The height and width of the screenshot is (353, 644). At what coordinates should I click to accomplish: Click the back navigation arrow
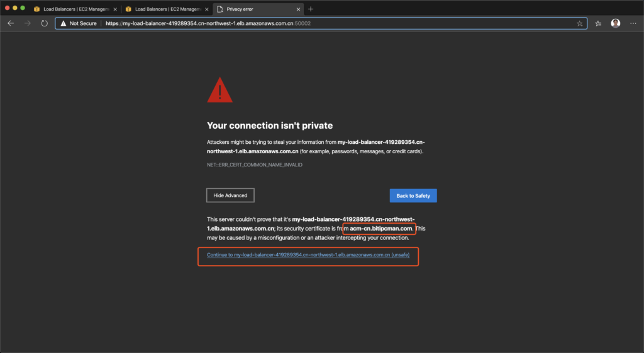[11, 23]
